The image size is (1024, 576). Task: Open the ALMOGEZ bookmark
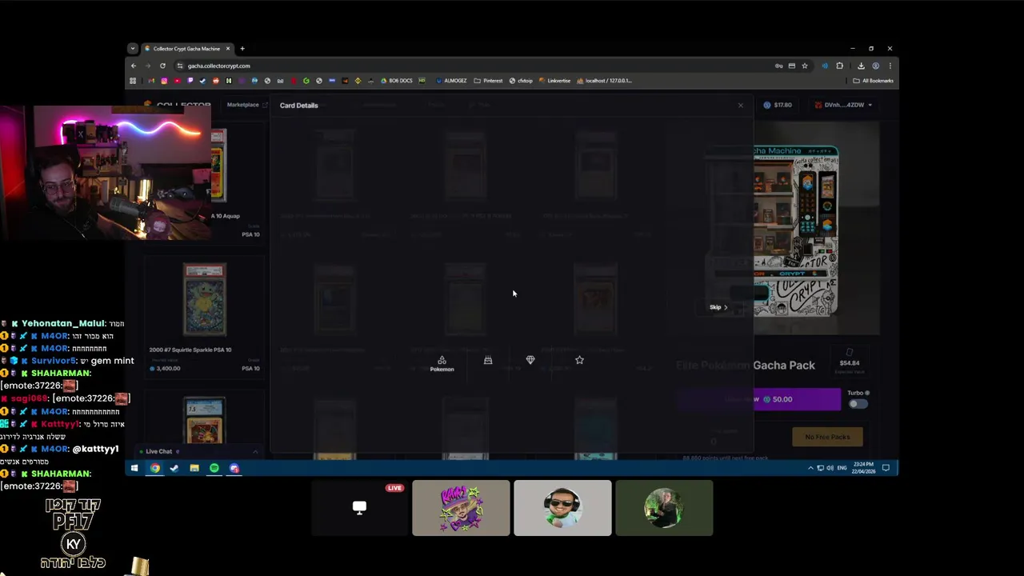tap(452, 81)
